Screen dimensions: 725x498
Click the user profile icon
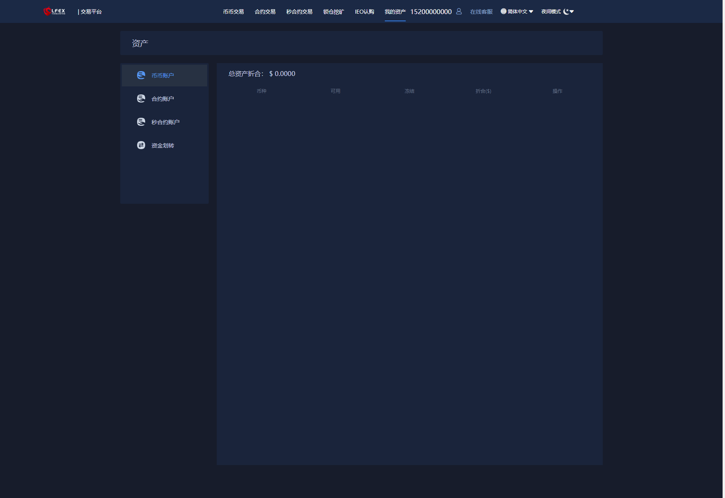[x=459, y=11]
